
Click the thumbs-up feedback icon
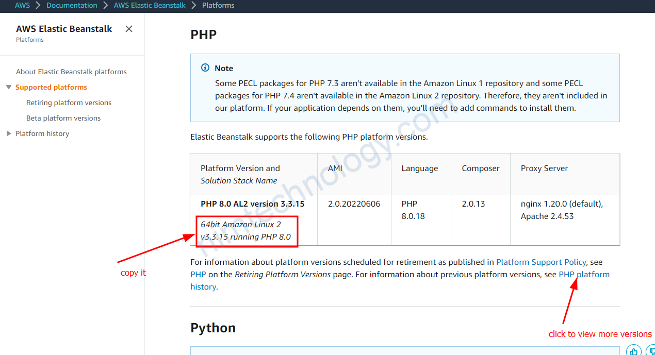pos(633,351)
